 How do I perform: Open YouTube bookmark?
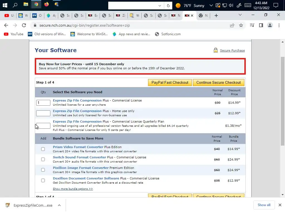14,34
